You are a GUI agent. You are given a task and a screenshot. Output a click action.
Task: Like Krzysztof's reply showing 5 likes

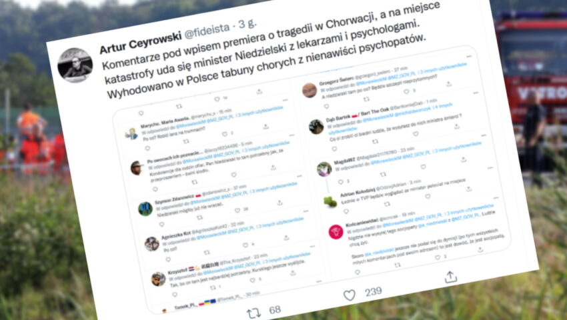(252, 280)
